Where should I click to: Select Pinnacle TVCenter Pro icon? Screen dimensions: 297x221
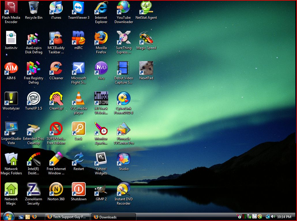point(123,129)
